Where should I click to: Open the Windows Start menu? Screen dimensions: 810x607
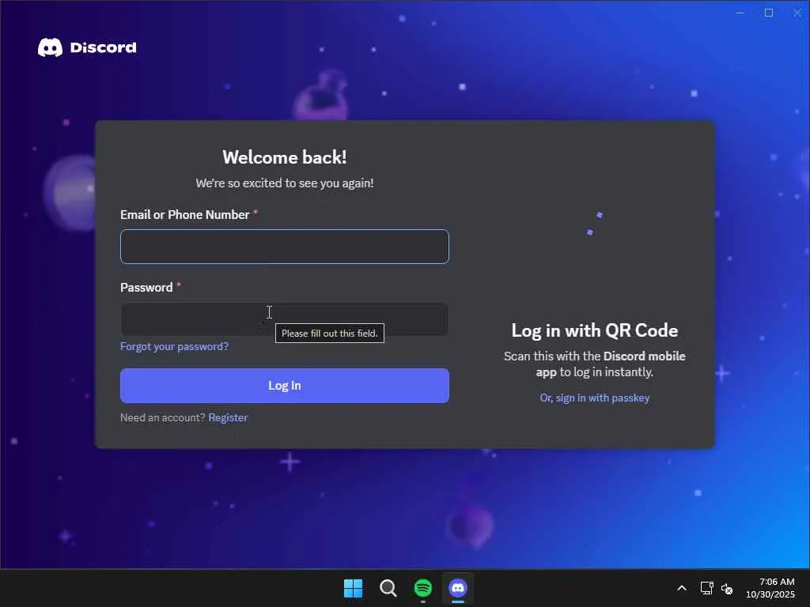[354, 588]
